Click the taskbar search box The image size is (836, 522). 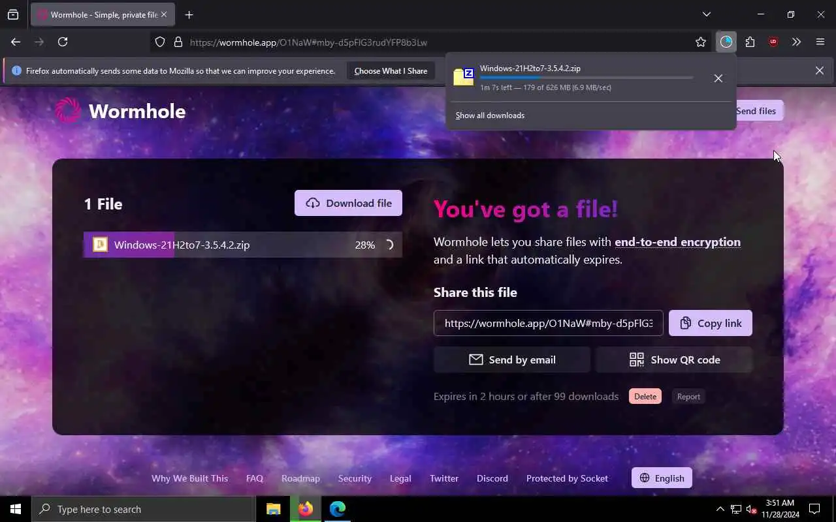[x=144, y=509]
